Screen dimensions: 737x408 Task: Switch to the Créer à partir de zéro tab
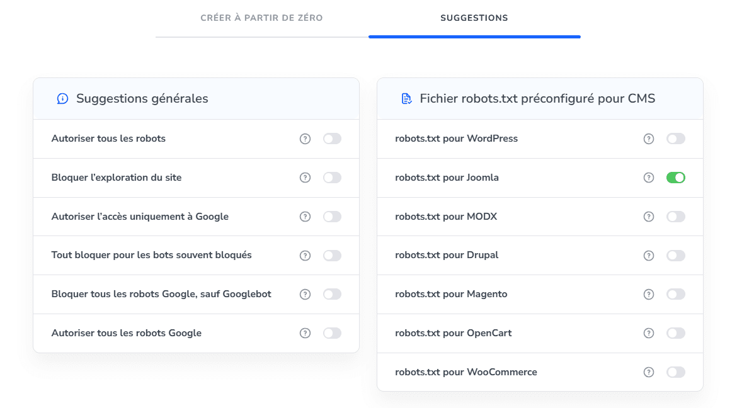point(261,18)
